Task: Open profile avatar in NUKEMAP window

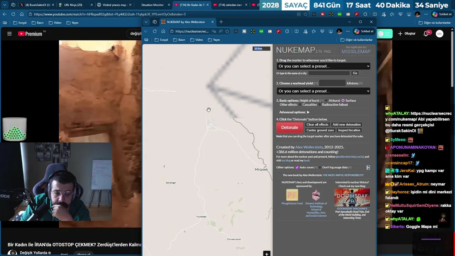Action: (339, 31)
